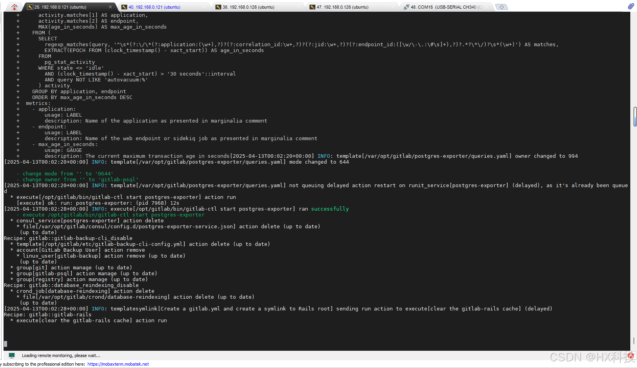Click 'AND query NOT LIKE 'autovacuum:%'' line
This screenshot has width=637, height=368.
[96, 80]
